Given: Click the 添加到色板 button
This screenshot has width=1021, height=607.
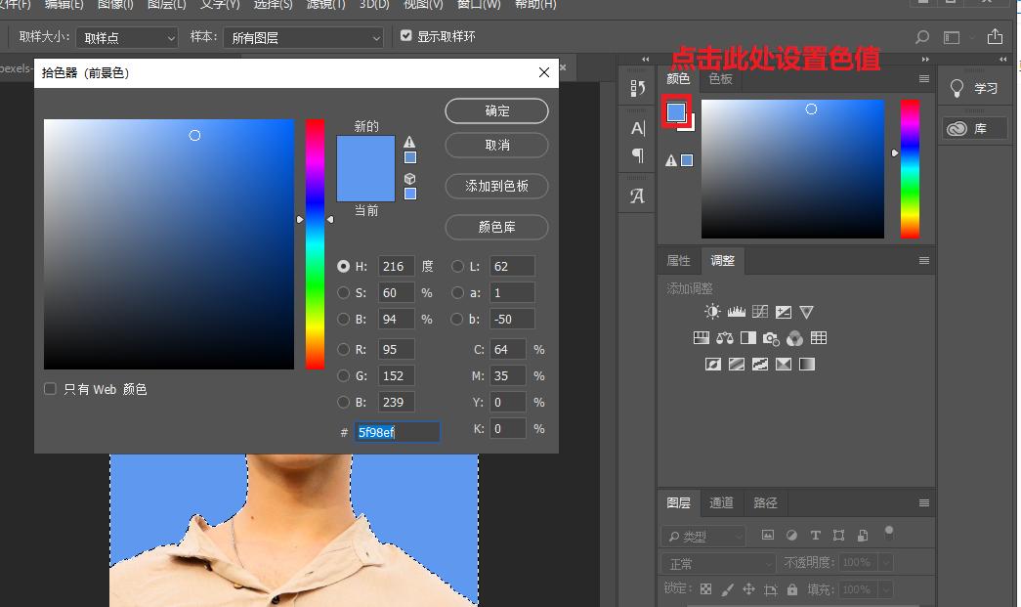Looking at the screenshot, I should [x=496, y=186].
